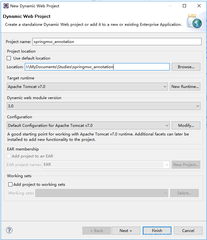Close the dialog with the X button

(x=199, y=6)
